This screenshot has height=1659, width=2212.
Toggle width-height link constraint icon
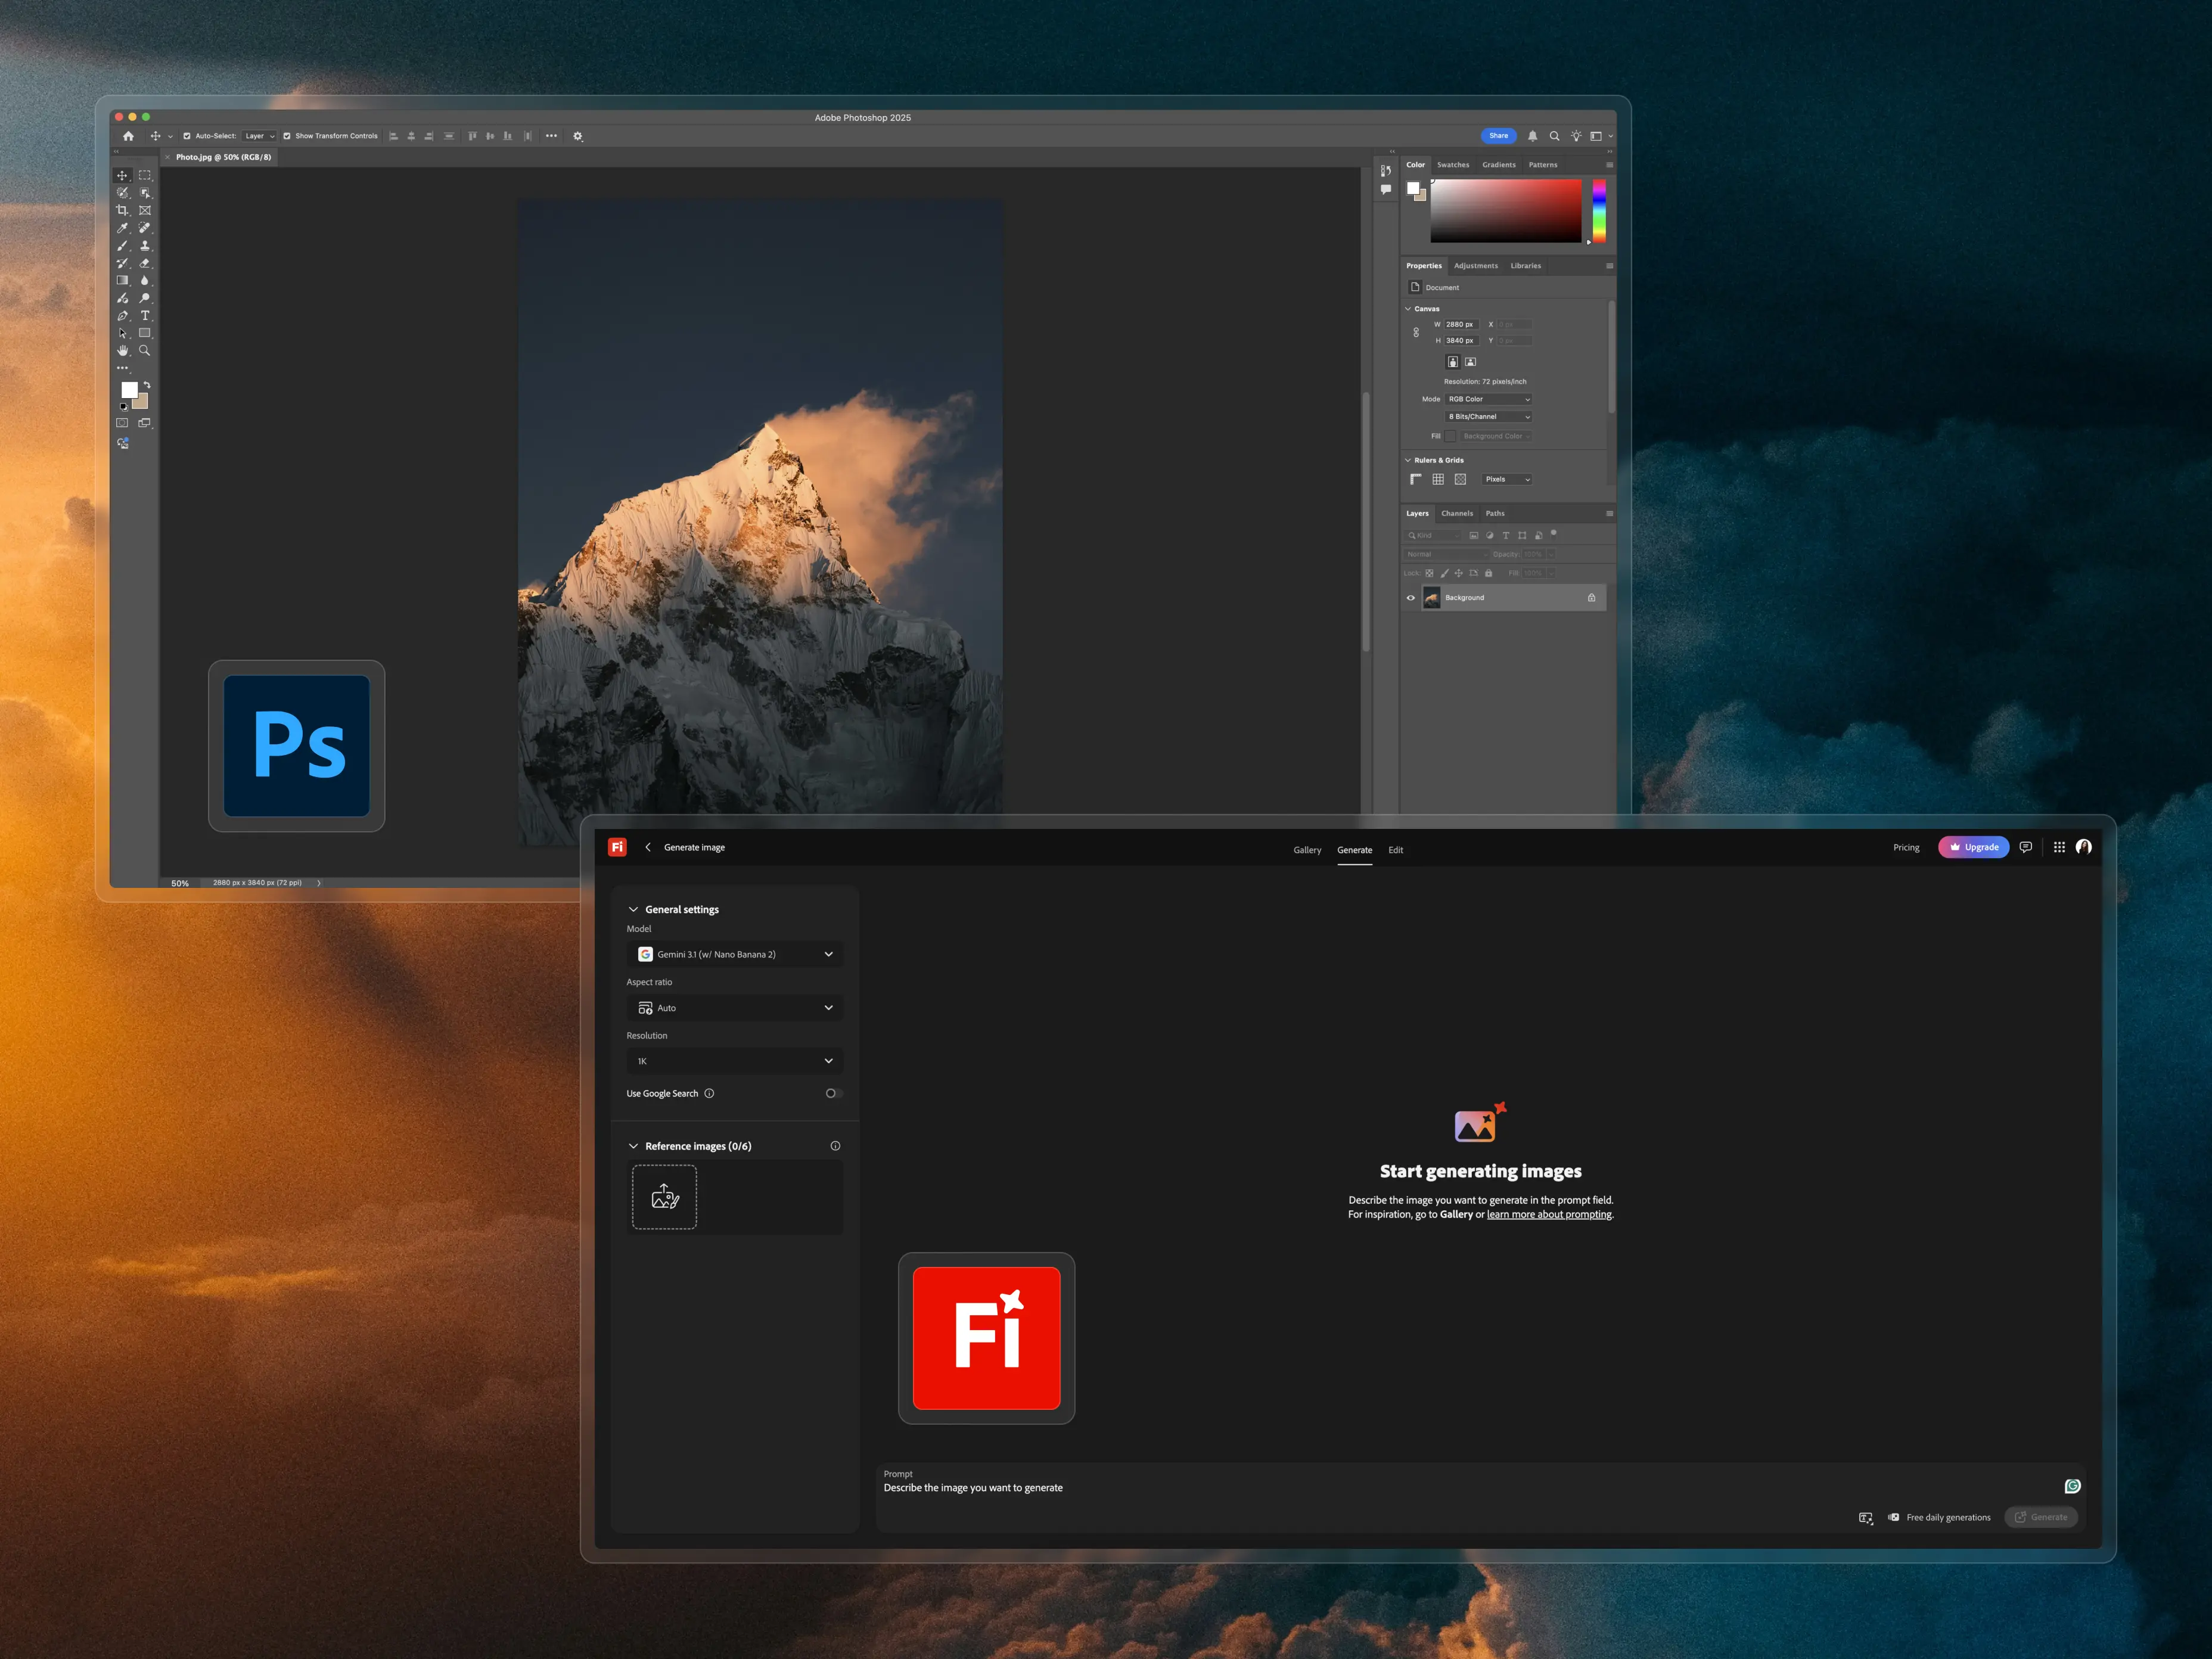coord(1416,333)
